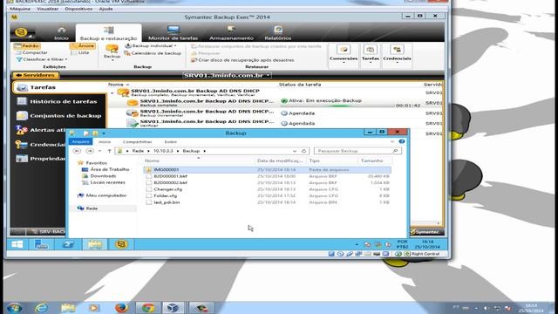Screen dimensions: 558x314
Task: Select Tarefas in the side panel
Action: (58, 87)
